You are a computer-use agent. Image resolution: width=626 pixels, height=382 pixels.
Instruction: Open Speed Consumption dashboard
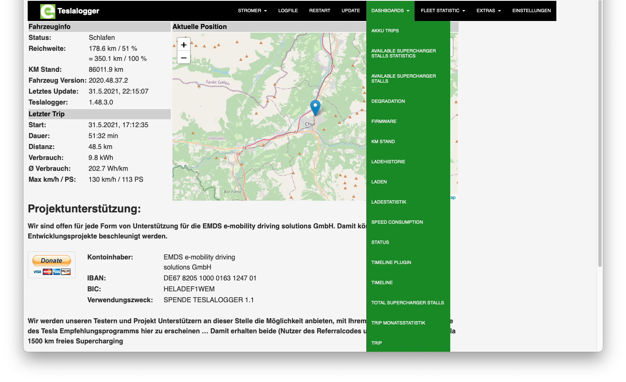coord(397,222)
